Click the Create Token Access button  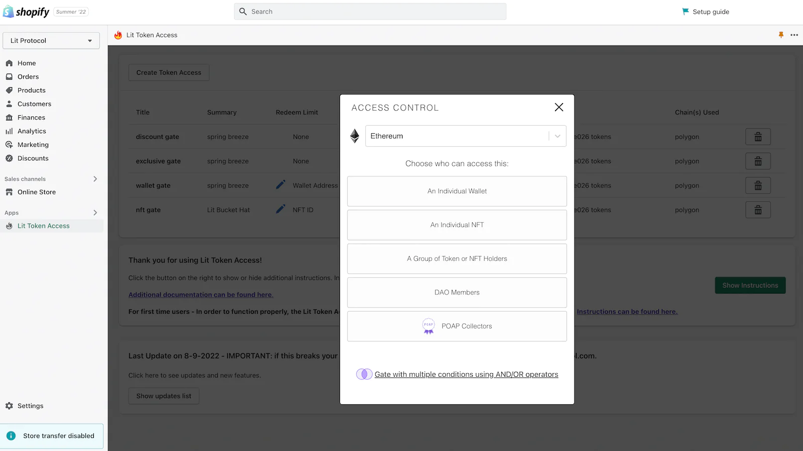tap(169, 72)
